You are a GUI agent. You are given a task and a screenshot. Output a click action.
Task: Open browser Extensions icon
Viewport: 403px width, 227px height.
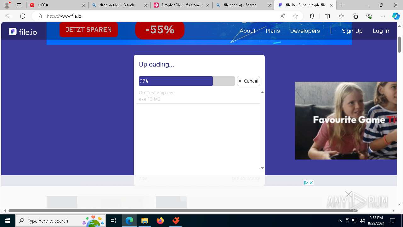click(x=312, y=16)
